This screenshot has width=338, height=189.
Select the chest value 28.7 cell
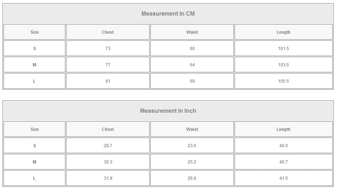click(108, 146)
